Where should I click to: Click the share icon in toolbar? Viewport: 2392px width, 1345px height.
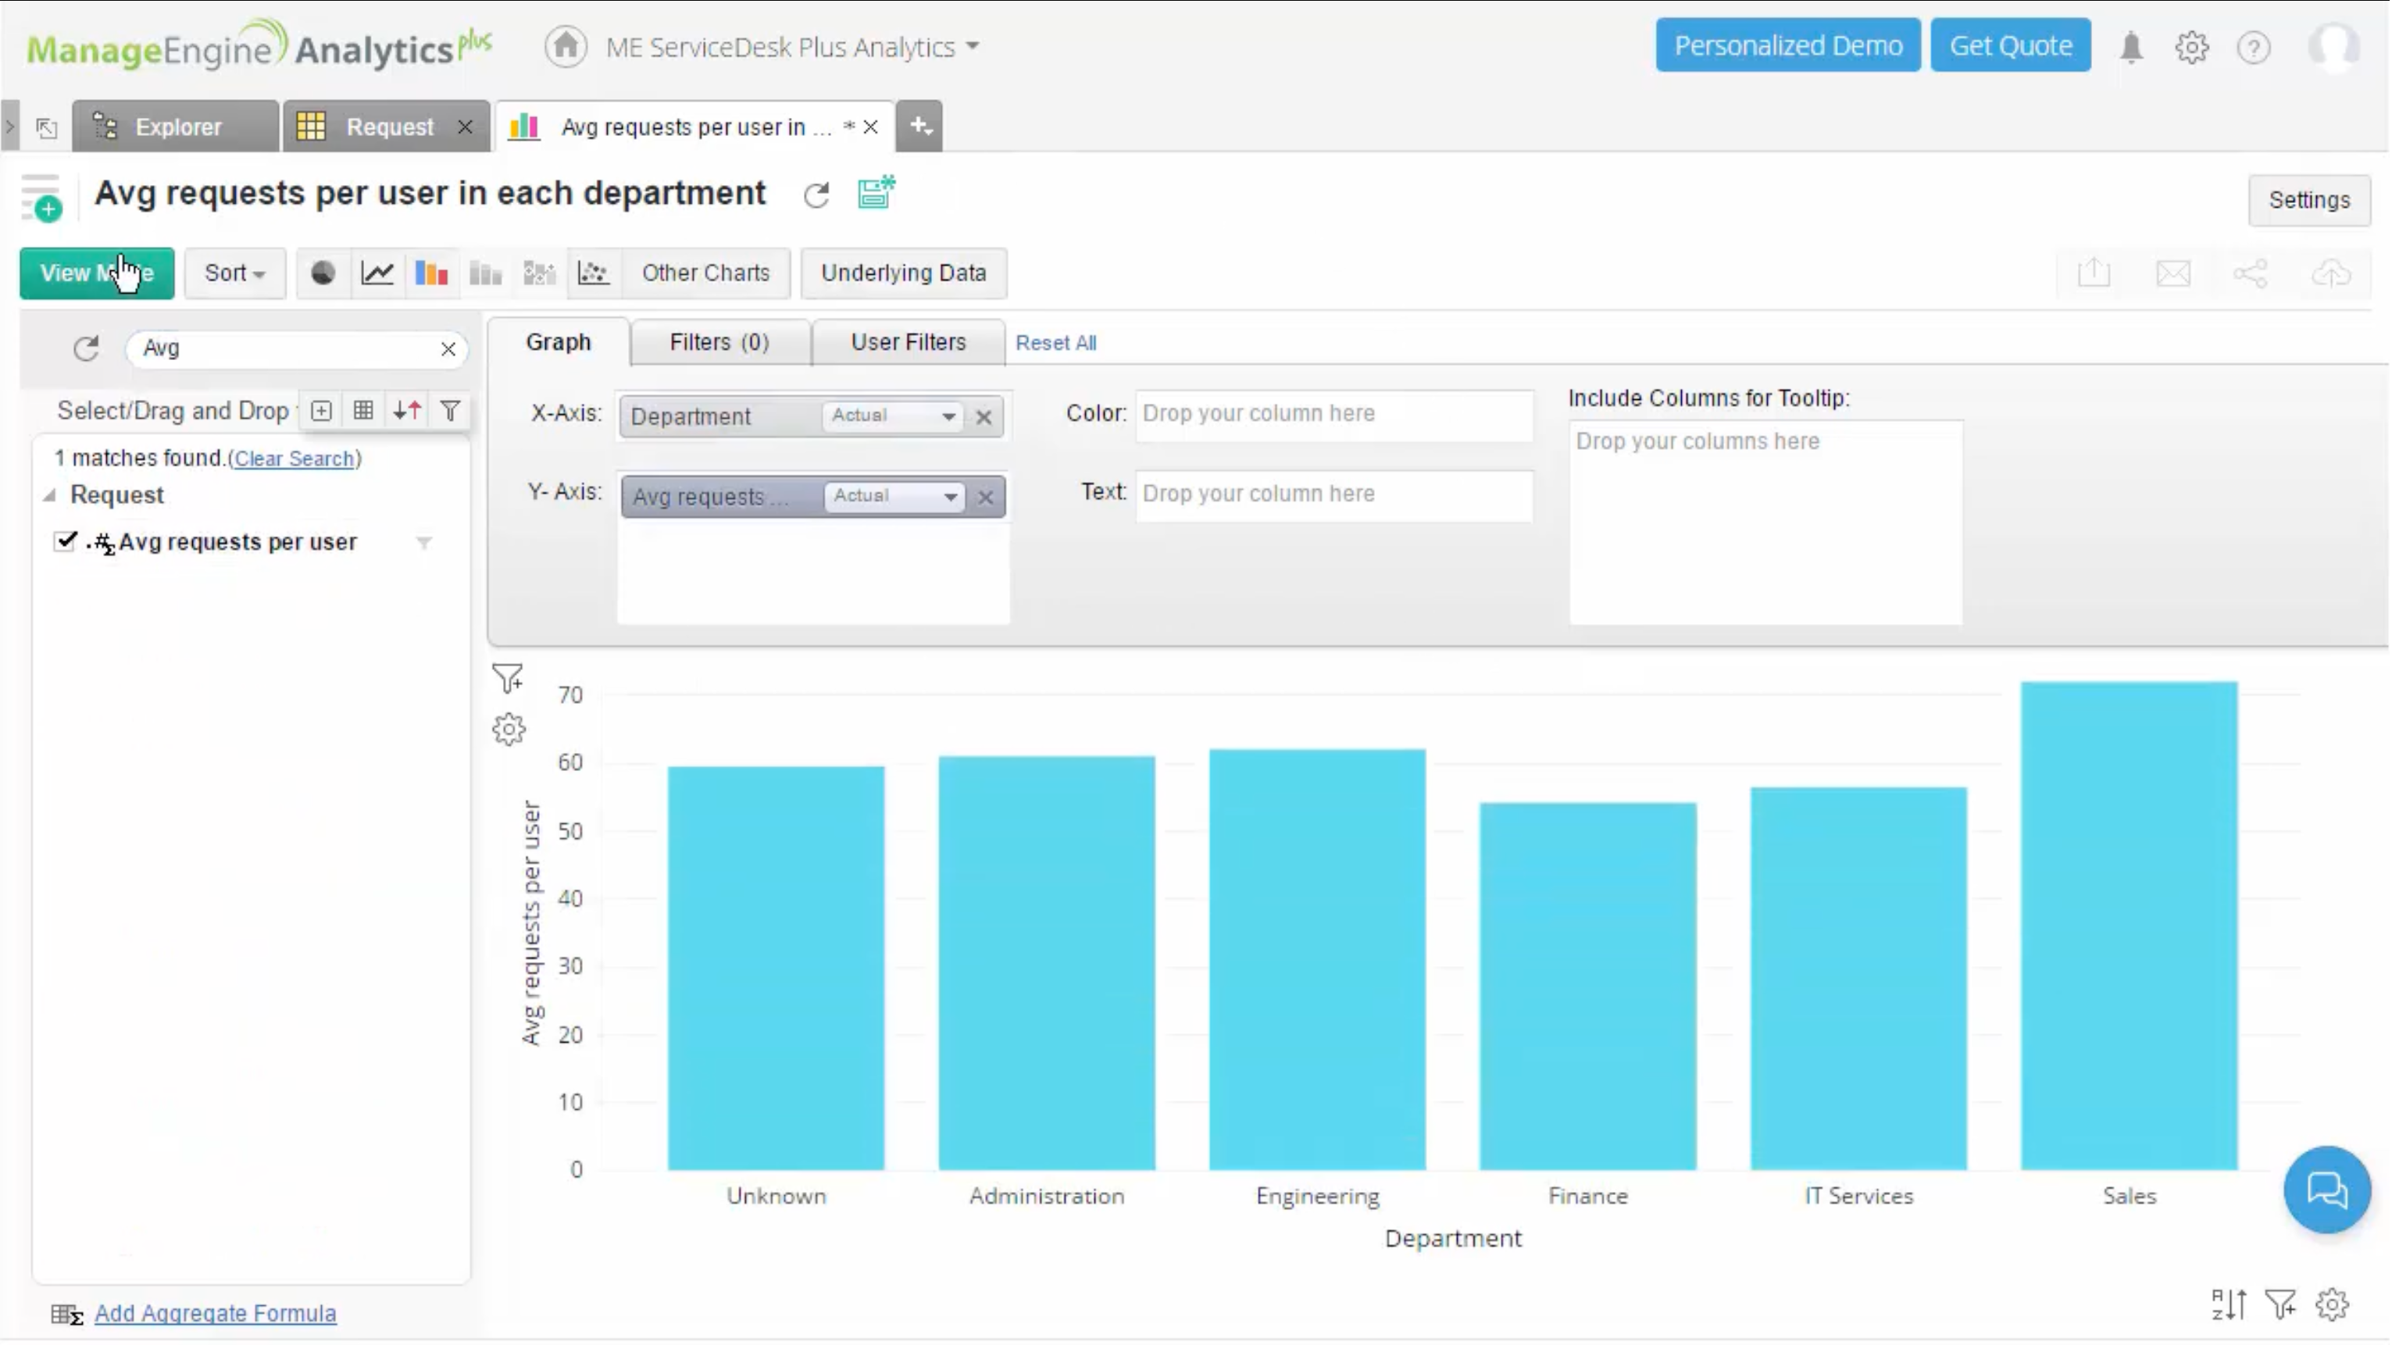[2251, 273]
